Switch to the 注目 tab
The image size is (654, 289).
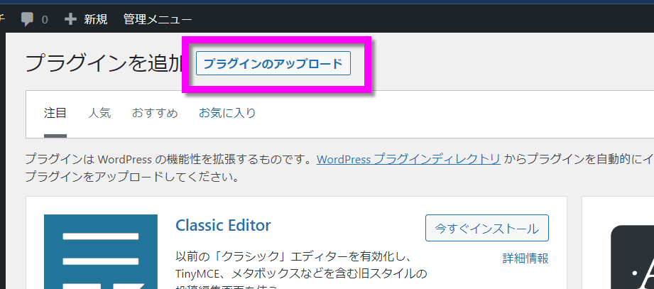pyautogui.click(x=55, y=113)
